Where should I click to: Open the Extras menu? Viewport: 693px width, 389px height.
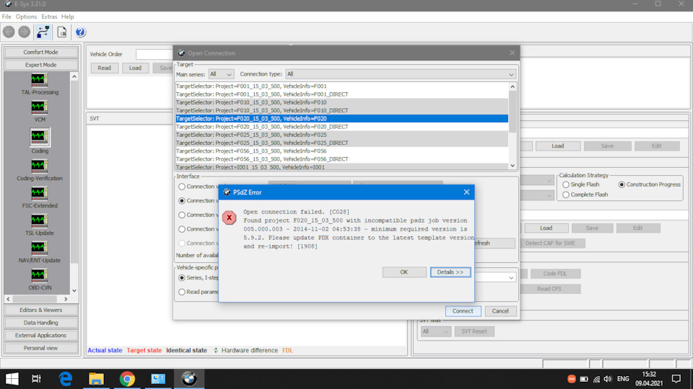click(49, 17)
